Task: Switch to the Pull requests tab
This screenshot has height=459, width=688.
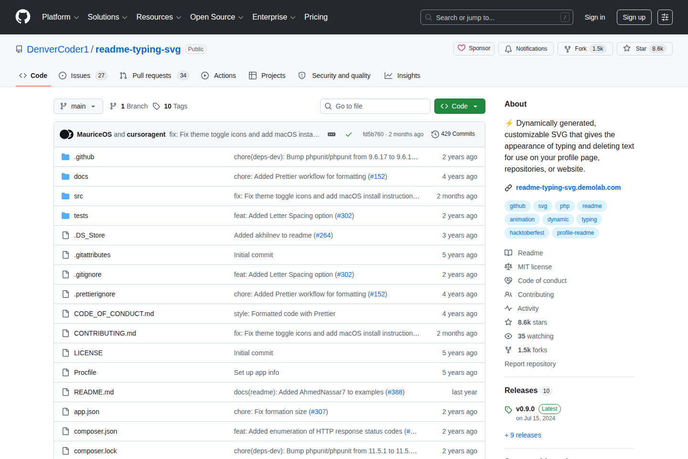Action: pos(151,75)
